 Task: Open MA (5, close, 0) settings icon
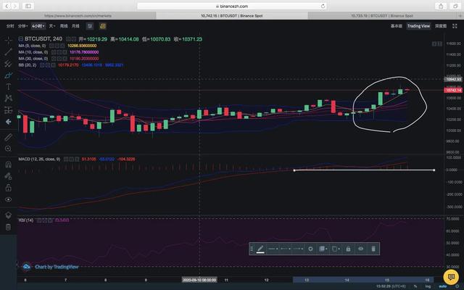click(58, 46)
